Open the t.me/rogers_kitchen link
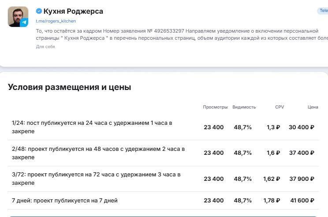328x217 pixels. coord(56,21)
